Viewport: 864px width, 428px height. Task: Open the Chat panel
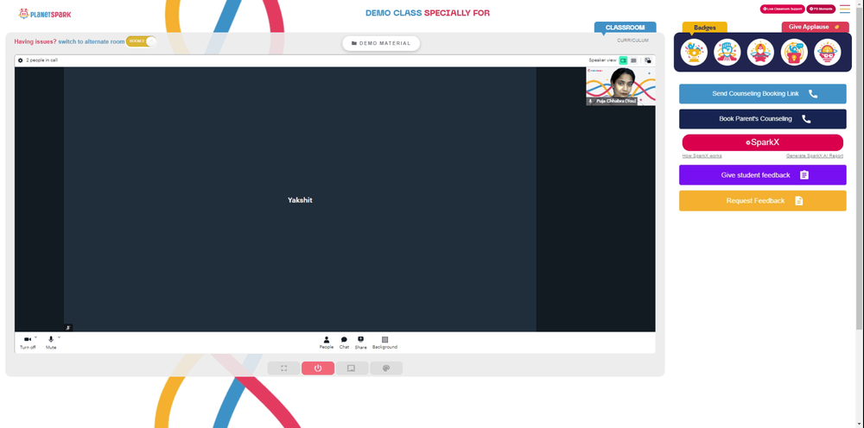tap(344, 343)
